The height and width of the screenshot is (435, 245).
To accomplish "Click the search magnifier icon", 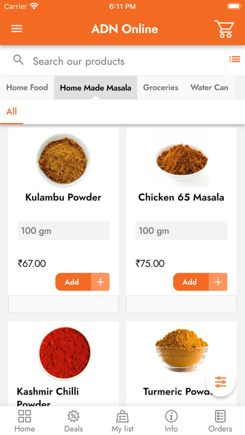I will click(x=18, y=59).
